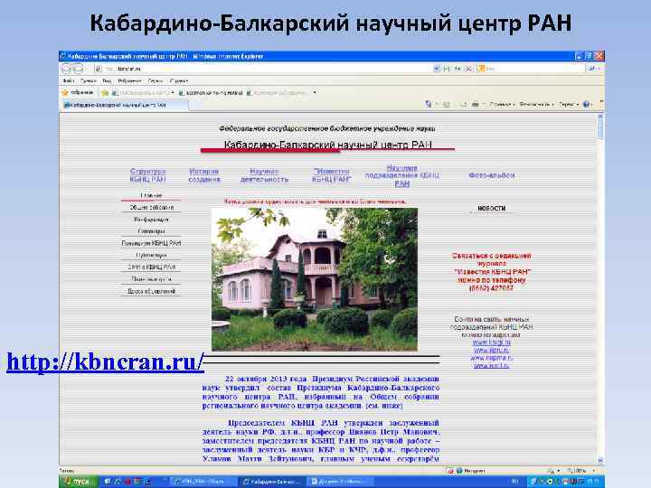
Task: Open the Фото-альбом link
Action: pyautogui.click(x=492, y=175)
